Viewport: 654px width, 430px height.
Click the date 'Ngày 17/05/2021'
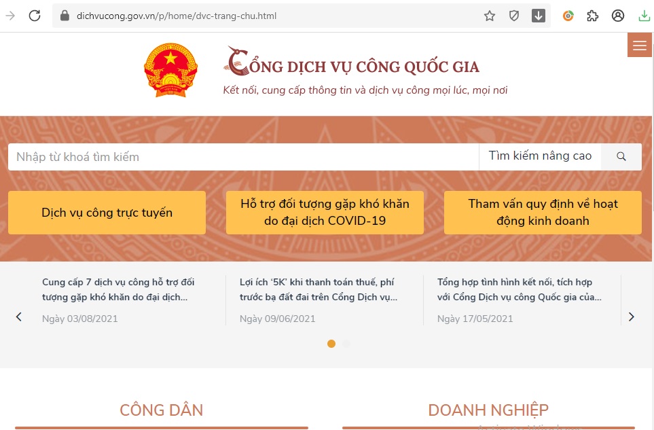click(475, 319)
